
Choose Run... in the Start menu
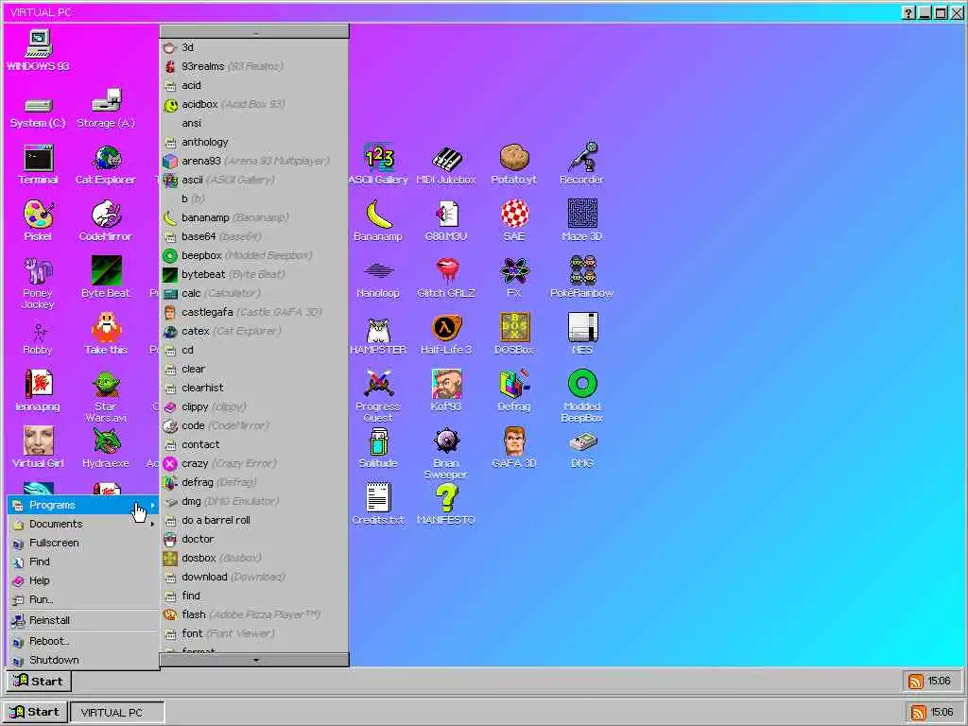[x=83, y=599]
